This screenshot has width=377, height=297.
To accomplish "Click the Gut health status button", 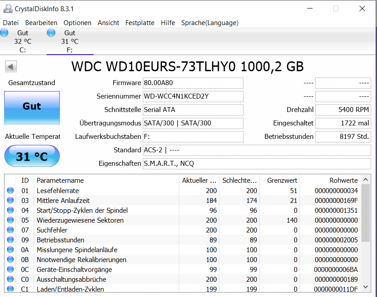I will 32,108.
